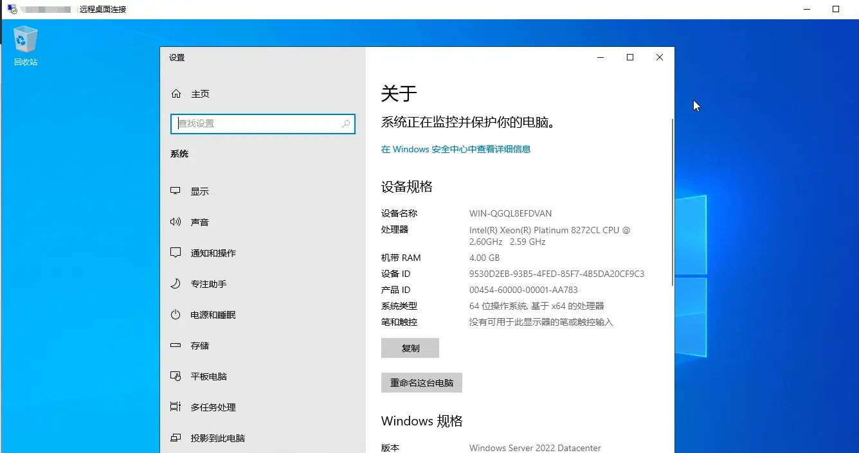The image size is (859, 453).
Task: Click the 投影到此电脑 projector icon
Action: point(176,438)
